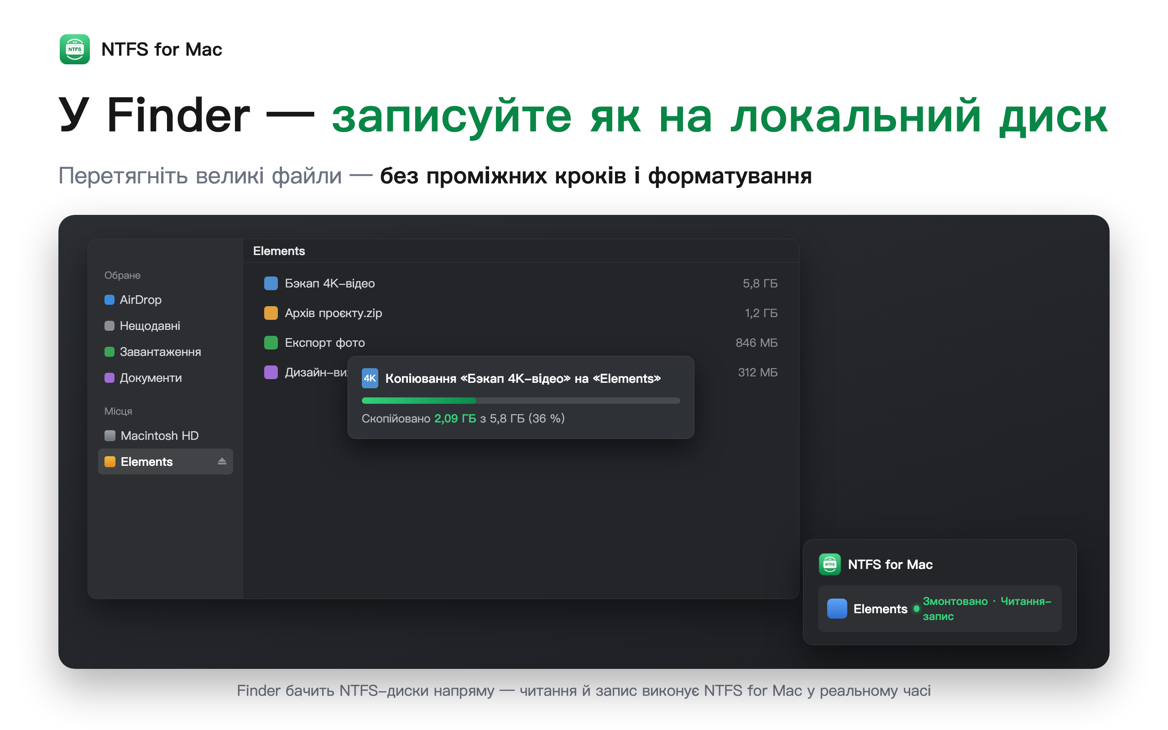Screen dimensions: 1168x730
Task: Open Завантаження in the sidebar
Action: [165, 352]
